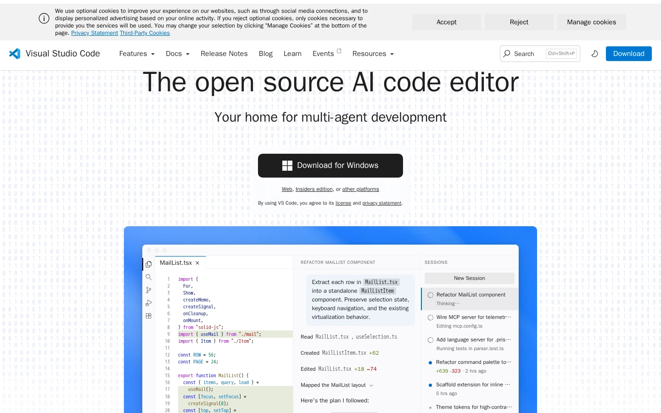Expand Mapped the MailList layout chevron

(371, 385)
